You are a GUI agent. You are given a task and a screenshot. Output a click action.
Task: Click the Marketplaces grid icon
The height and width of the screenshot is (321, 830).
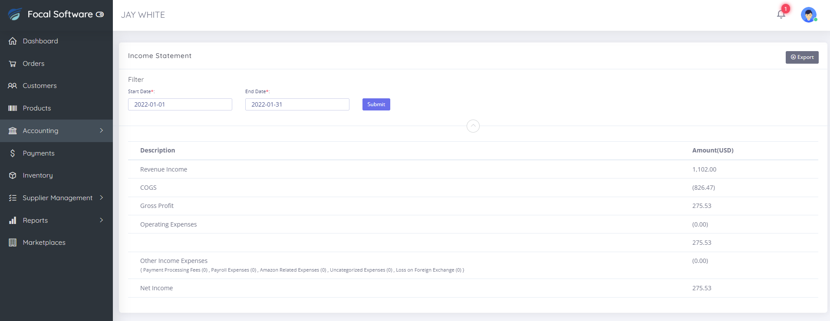pyautogui.click(x=13, y=243)
